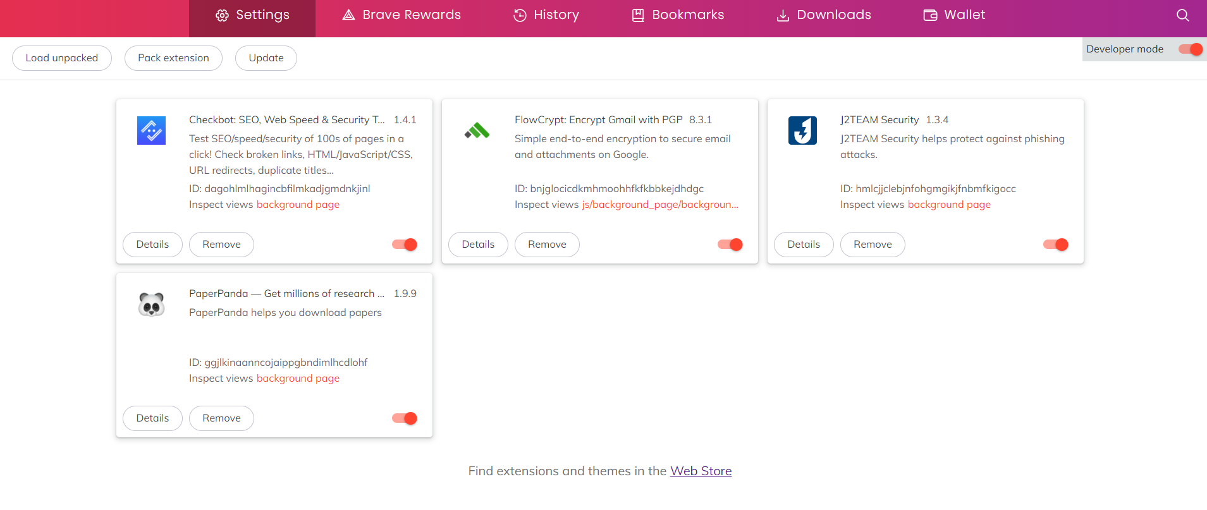Disable the Checkbot extension toggle
The height and width of the screenshot is (510, 1207).
(405, 245)
